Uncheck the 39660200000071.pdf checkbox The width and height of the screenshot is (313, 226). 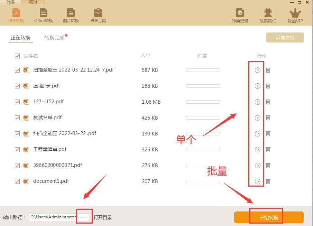[x=17, y=166]
